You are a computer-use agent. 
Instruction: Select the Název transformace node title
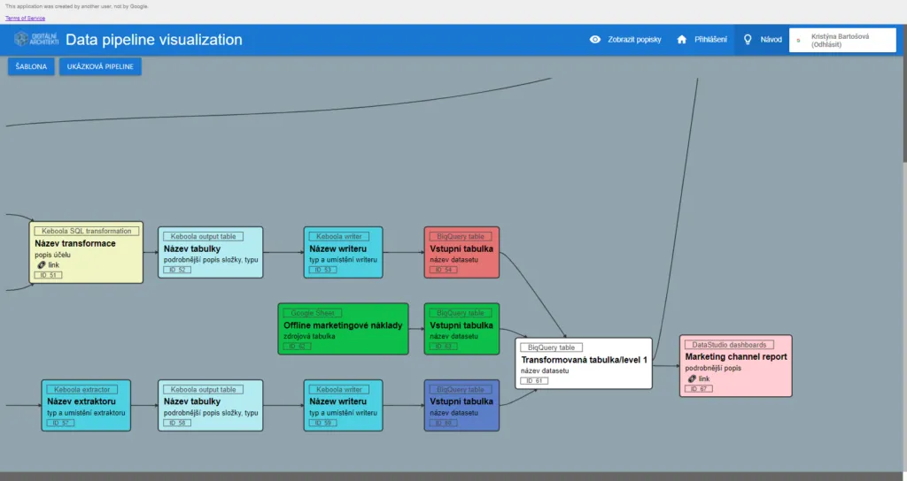(75, 244)
